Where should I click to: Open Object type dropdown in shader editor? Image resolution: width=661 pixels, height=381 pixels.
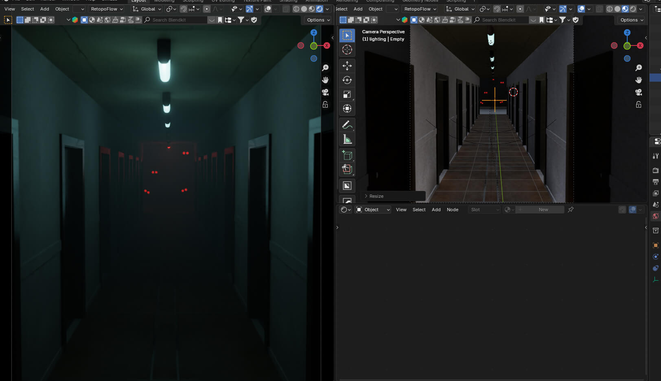tap(373, 210)
